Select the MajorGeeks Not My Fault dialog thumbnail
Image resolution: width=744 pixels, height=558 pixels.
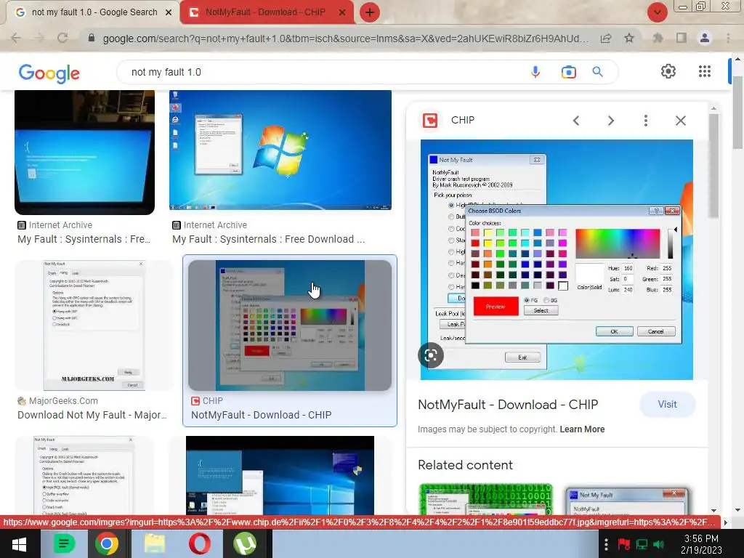click(94, 325)
